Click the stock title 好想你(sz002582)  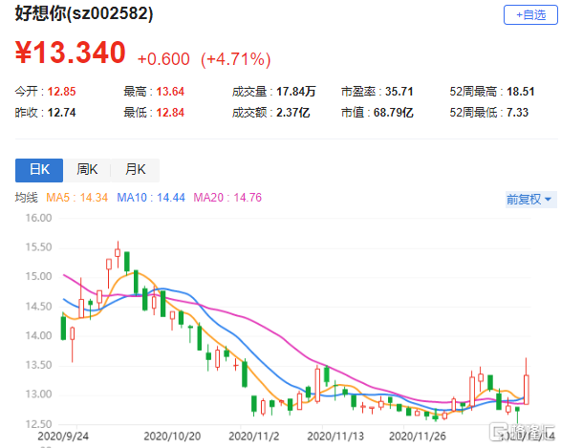click(x=84, y=13)
